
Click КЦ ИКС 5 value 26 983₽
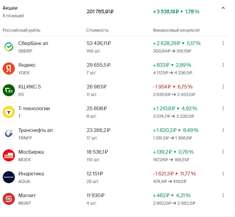point(97,87)
